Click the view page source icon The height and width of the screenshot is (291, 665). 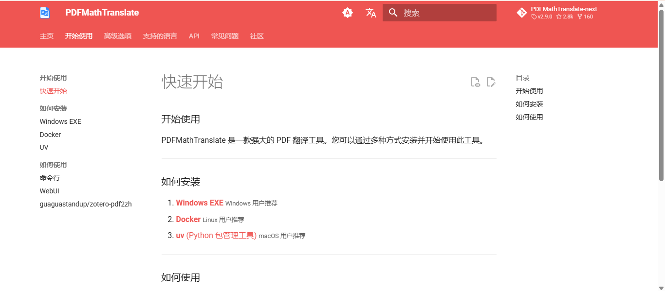(x=476, y=82)
